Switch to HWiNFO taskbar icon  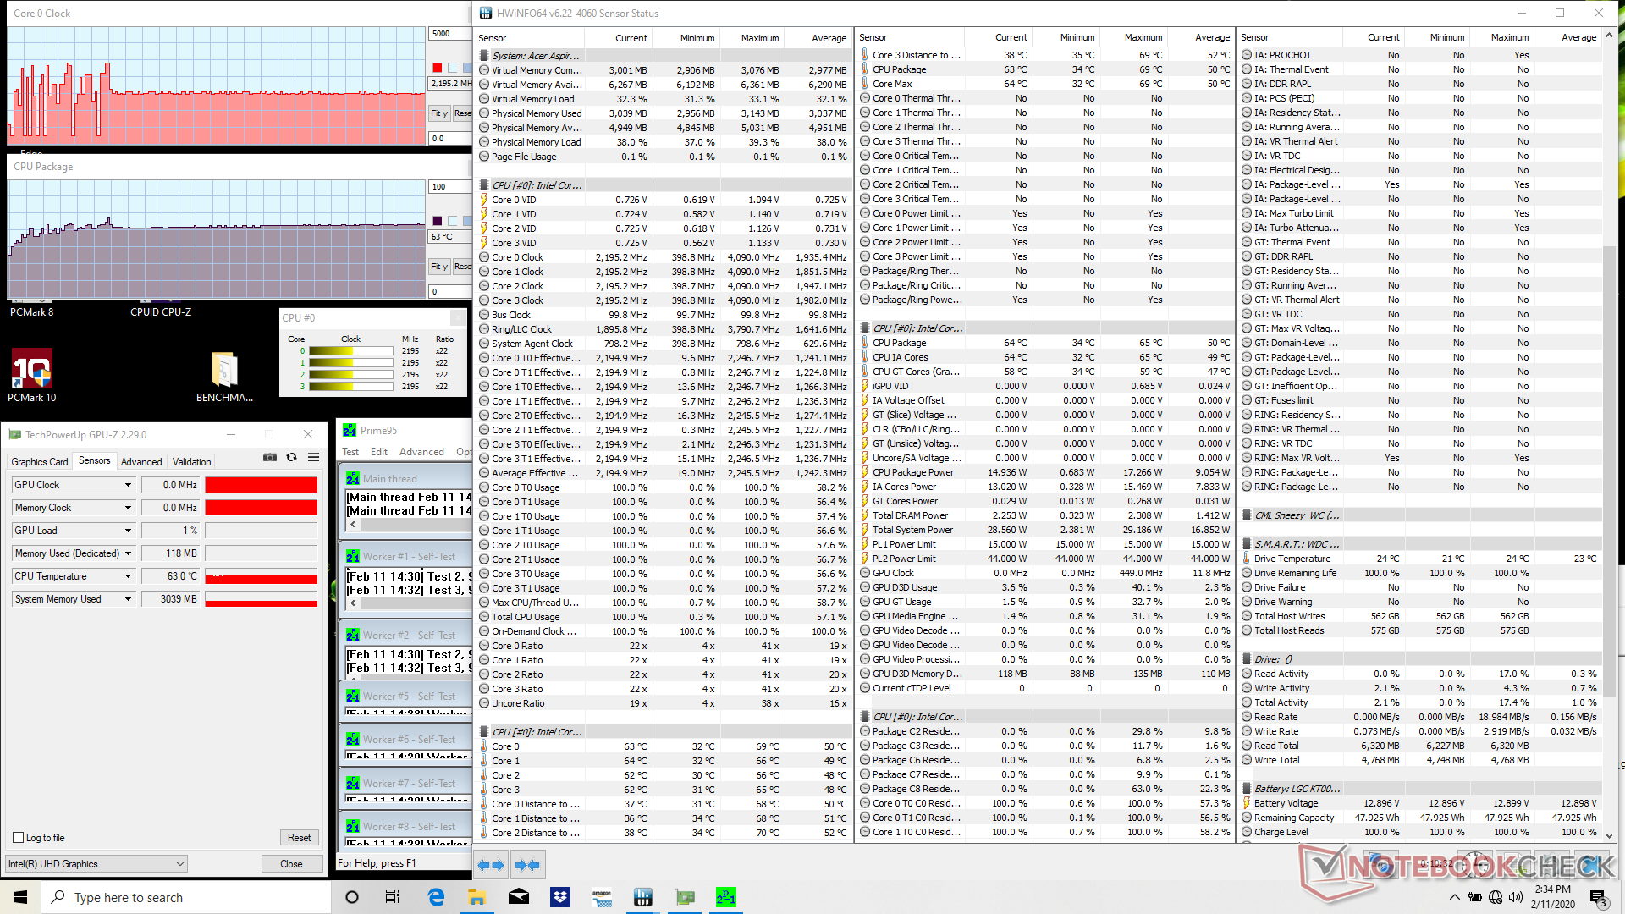coord(643,897)
